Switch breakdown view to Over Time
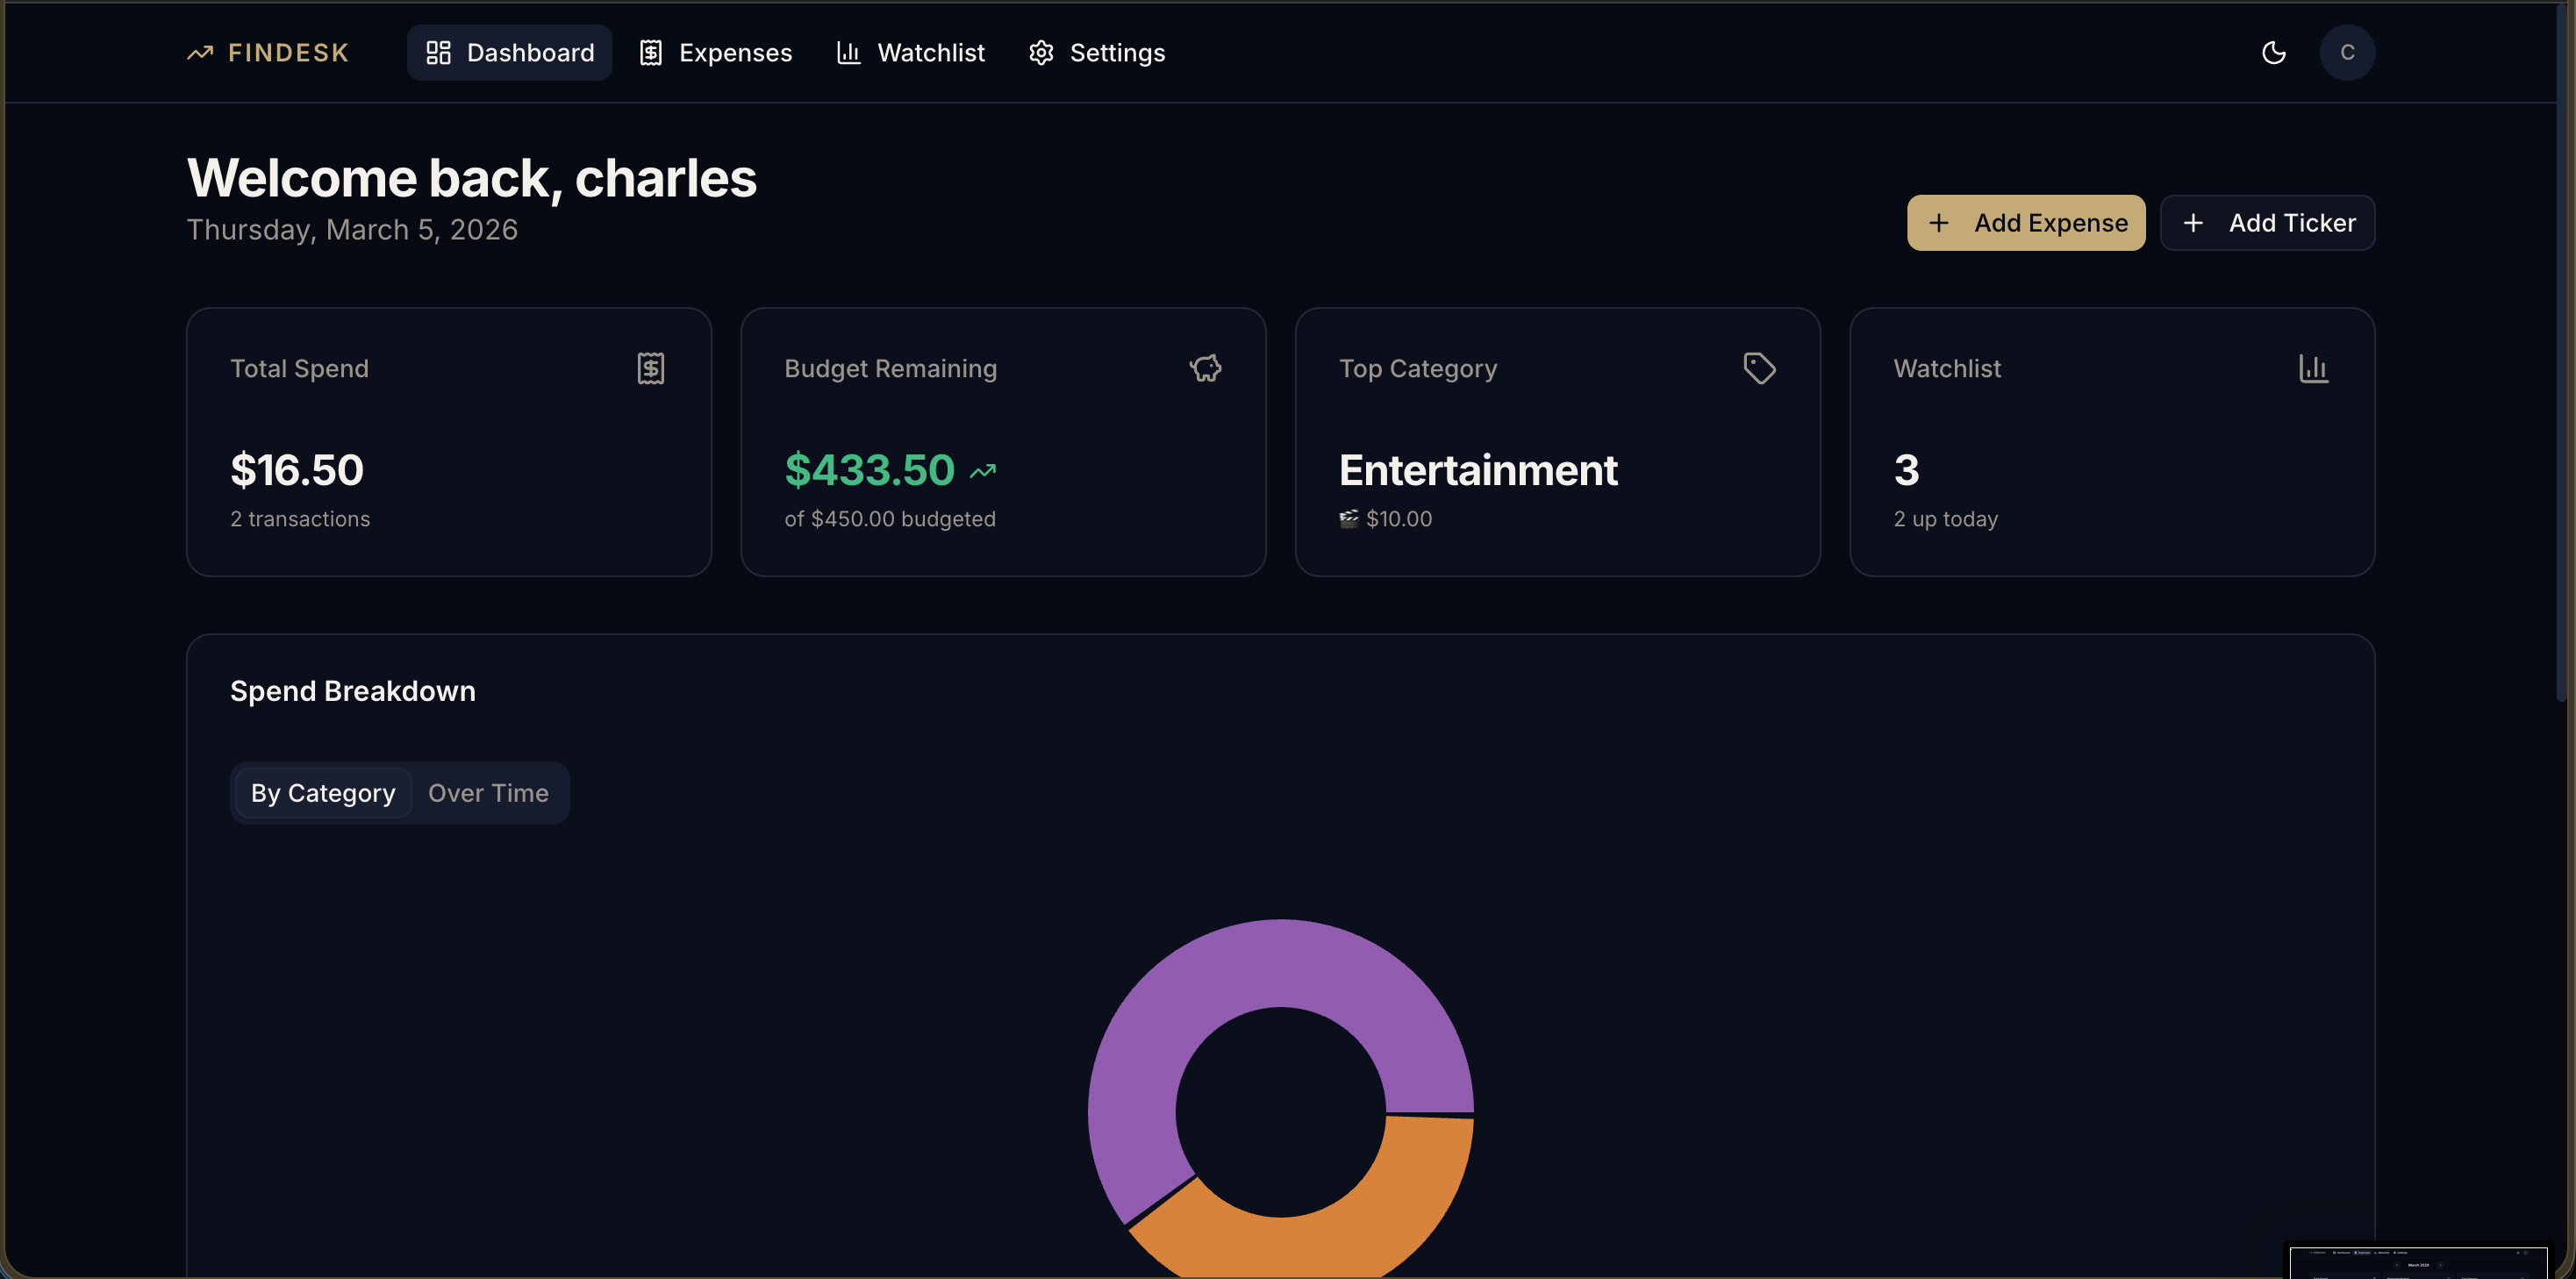2576x1279 pixels. [489, 792]
